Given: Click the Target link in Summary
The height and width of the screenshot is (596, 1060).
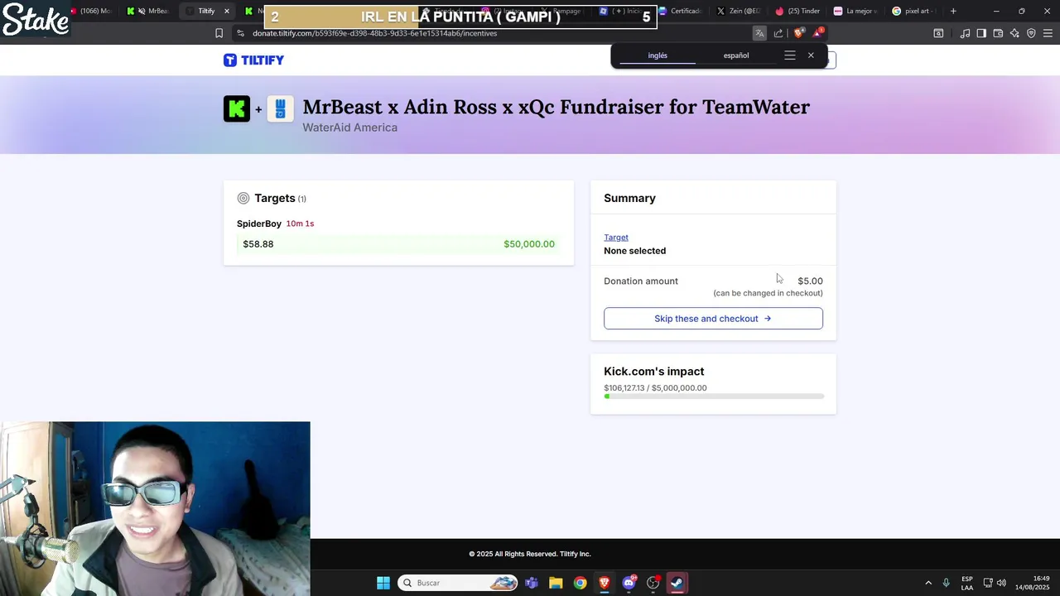Looking at the screenshot, I should (x=616, y=238).
